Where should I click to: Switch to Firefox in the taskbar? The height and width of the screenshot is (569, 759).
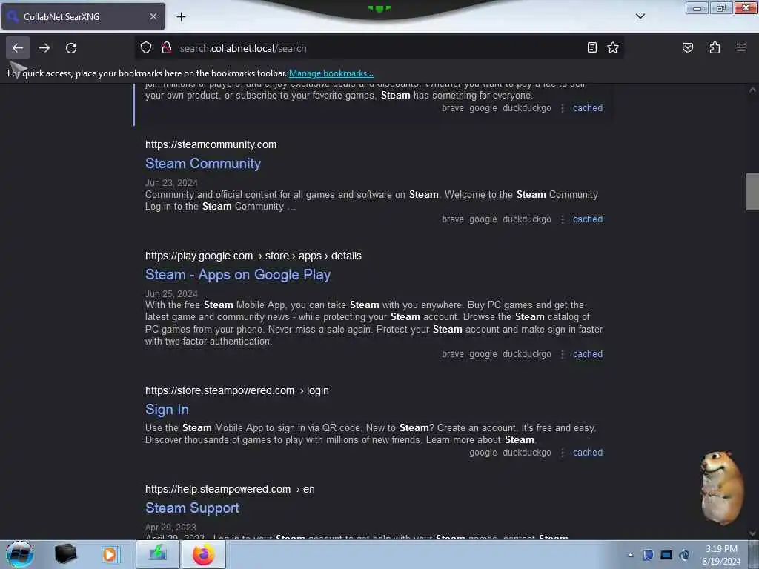coord(203,554)
